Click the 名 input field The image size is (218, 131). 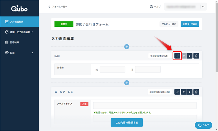148,69
